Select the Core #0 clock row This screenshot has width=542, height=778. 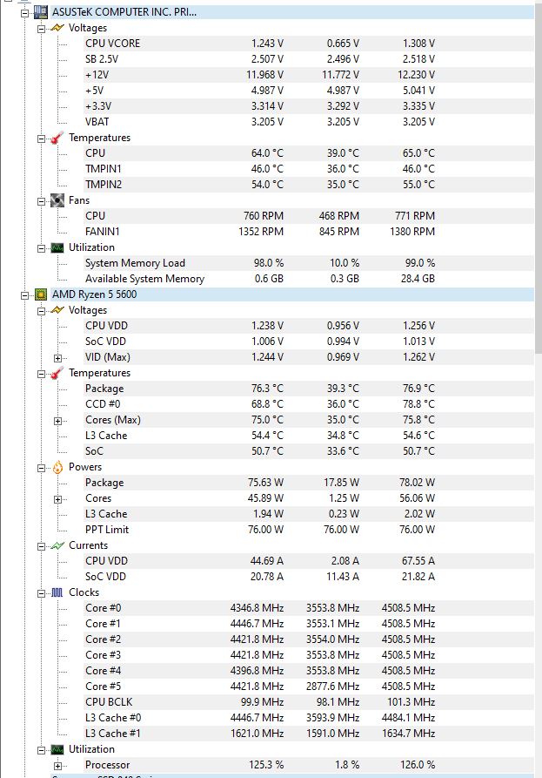pos(309,608)
